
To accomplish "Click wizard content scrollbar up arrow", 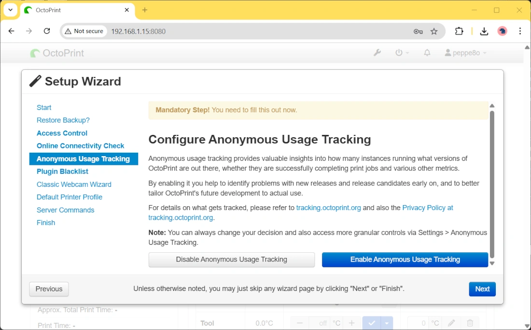I will (x=492, y=106).
